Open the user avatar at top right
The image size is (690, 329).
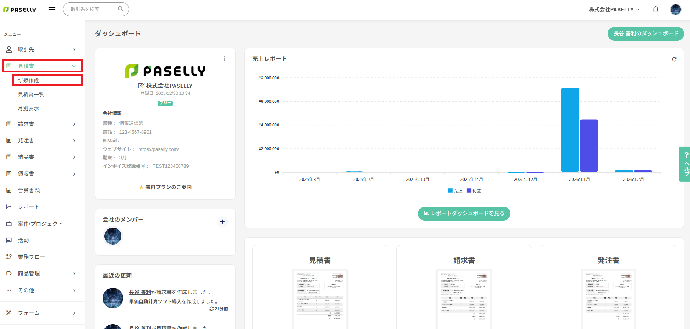(x=676, y=9)
